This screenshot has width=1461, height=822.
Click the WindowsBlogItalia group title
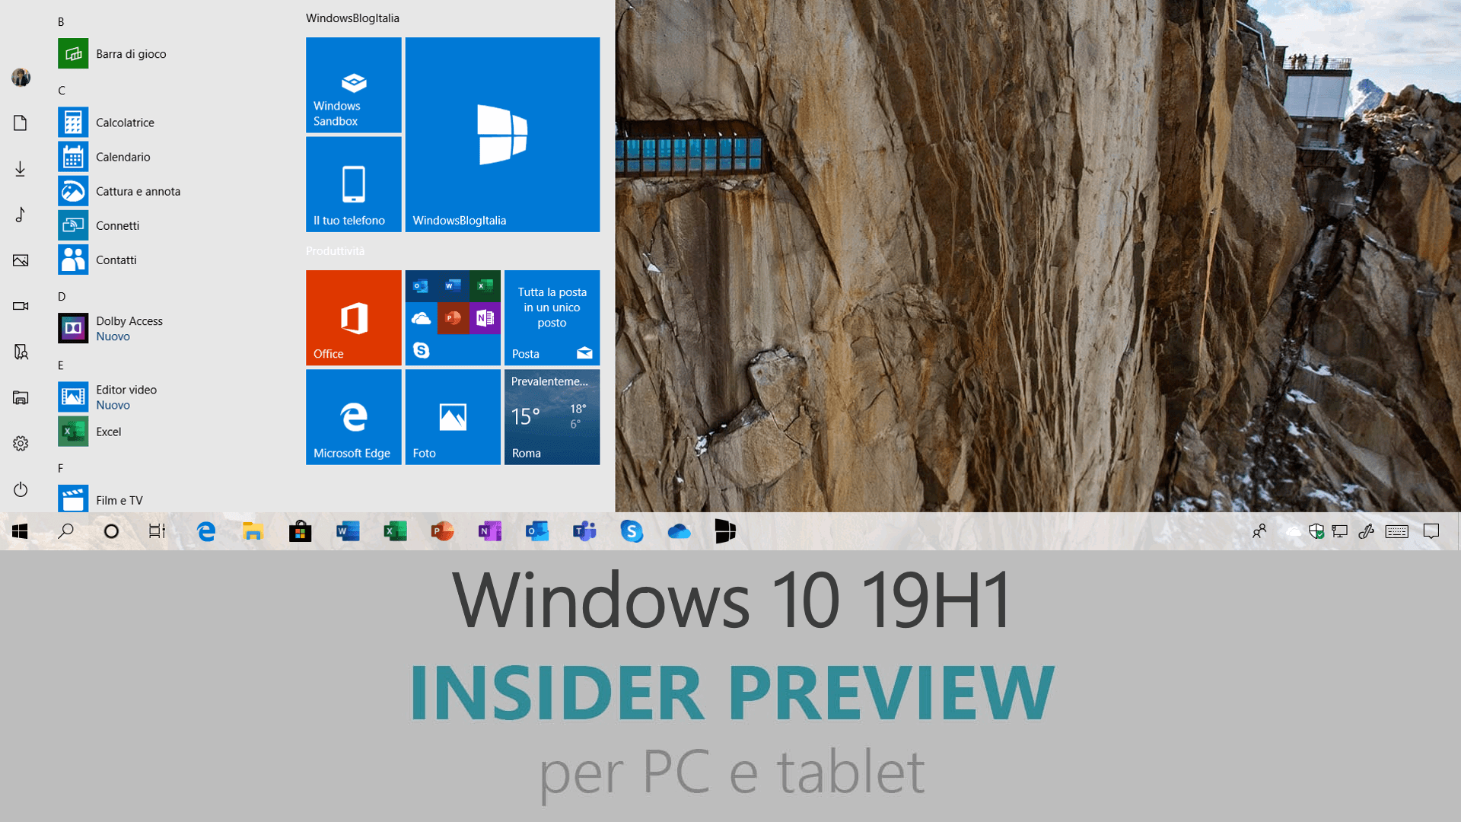352,18
